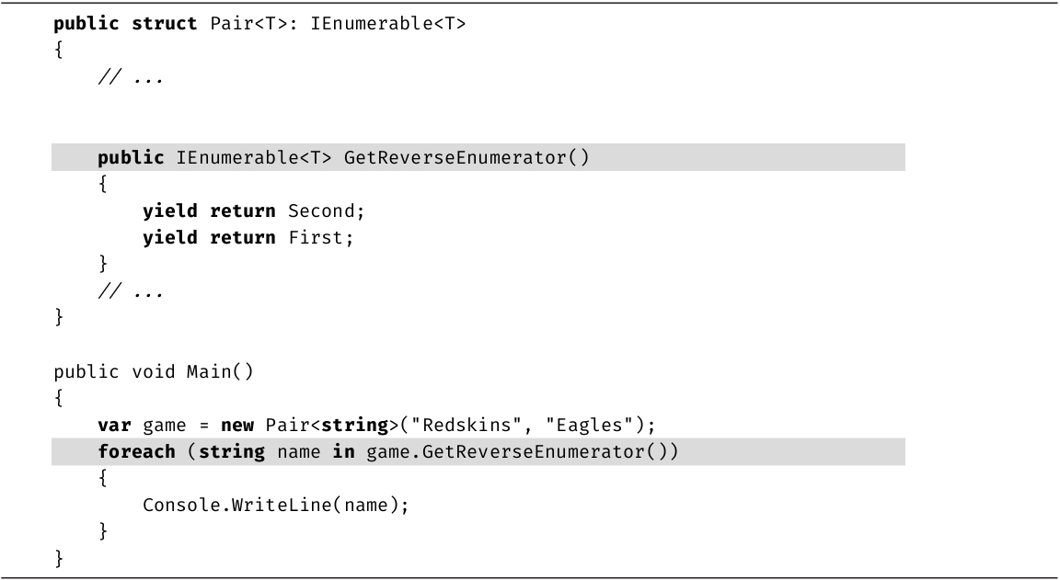
Task: Click the highlighted GetReverseEnumerator() method declaration
Action: click(x=466, y=158)
